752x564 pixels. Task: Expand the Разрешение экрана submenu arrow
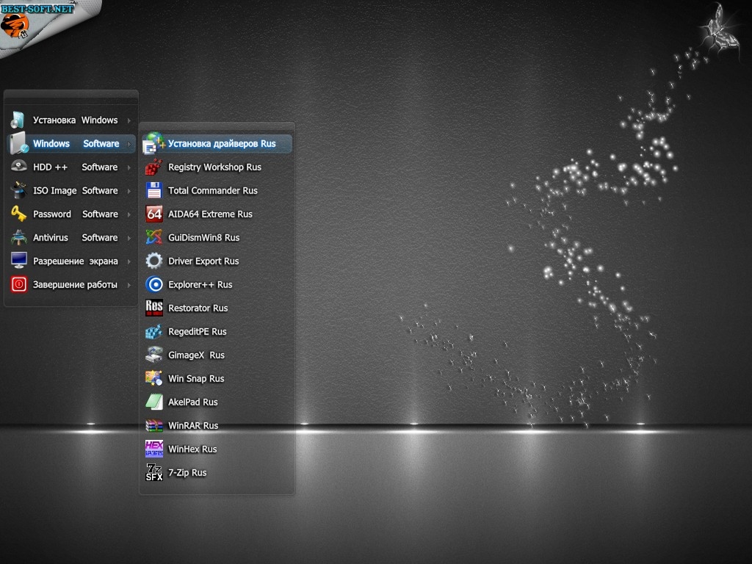(129, 261)
